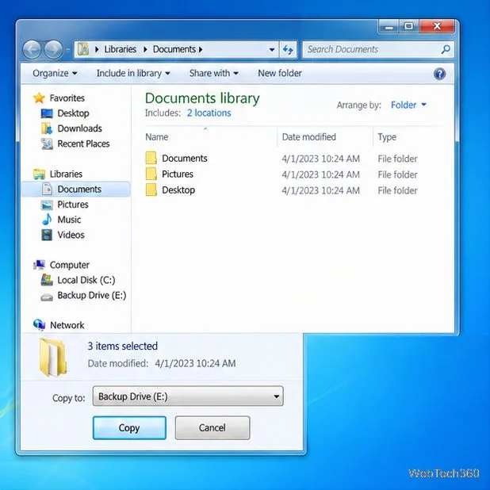
Task: Open the Organize dropdown menu
Action: (55, 74)
